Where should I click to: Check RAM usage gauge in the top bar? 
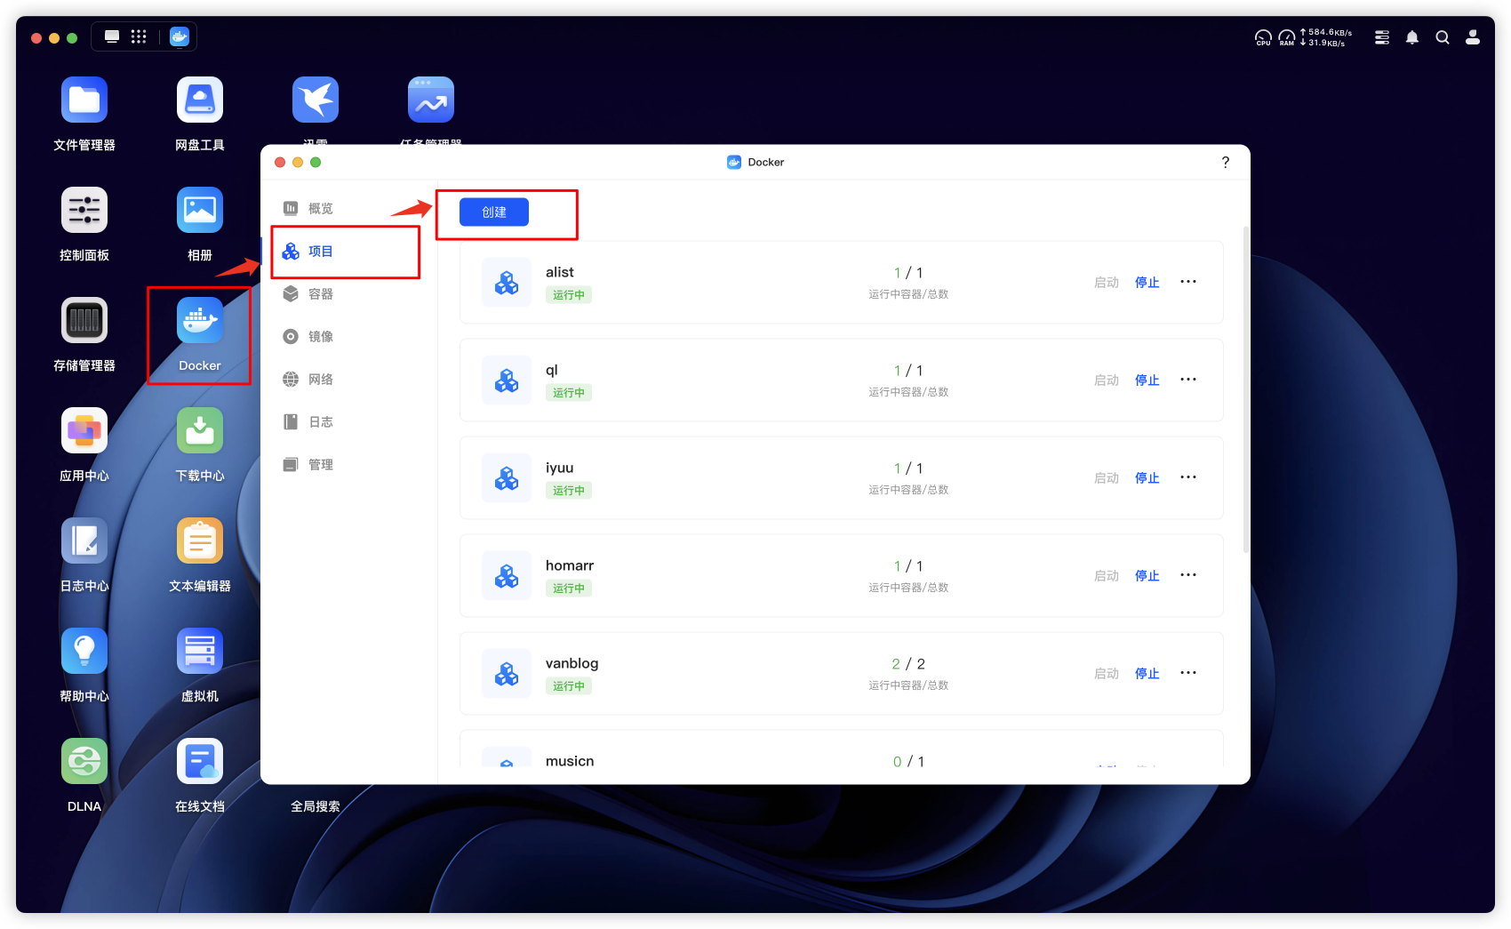(x=1287, y=37)
